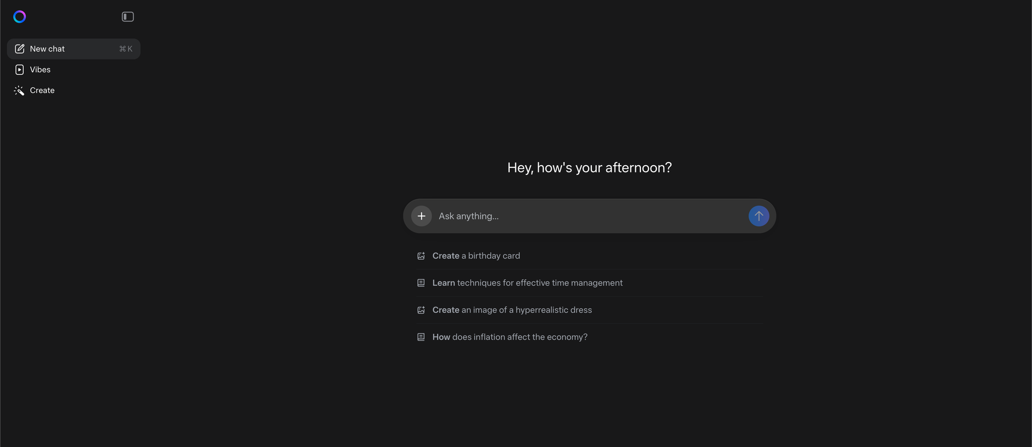This screenshot has height=447, width=1032.
Task: Open the plus attachment menu
Action: tap(421, 216)
